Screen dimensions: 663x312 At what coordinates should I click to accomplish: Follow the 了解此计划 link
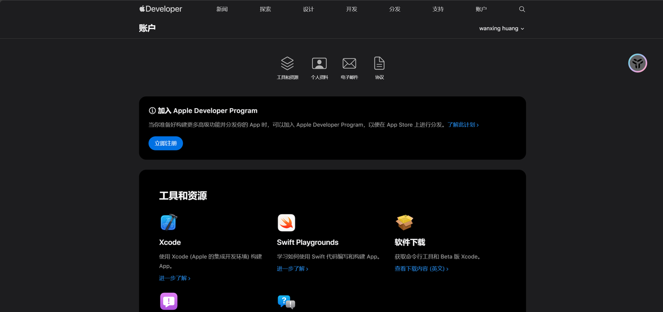pos(463,125)
